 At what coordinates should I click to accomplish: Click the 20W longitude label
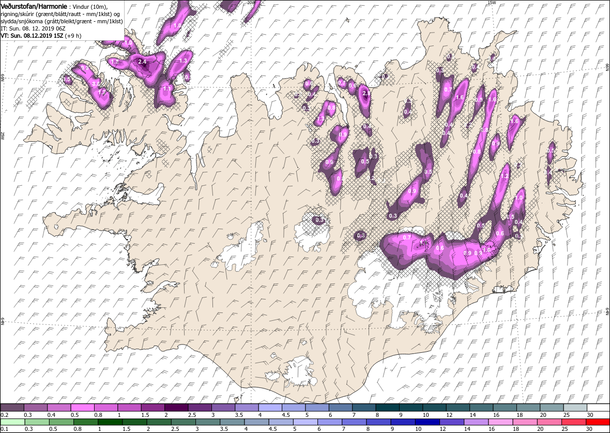point(251,3)
